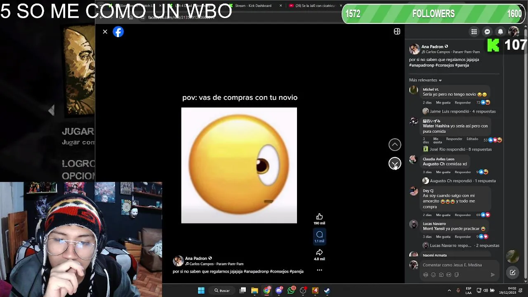528x297 pixels.
Task: Click Me gusta on Water Hashira comment
Action: [x=437, y=140]
